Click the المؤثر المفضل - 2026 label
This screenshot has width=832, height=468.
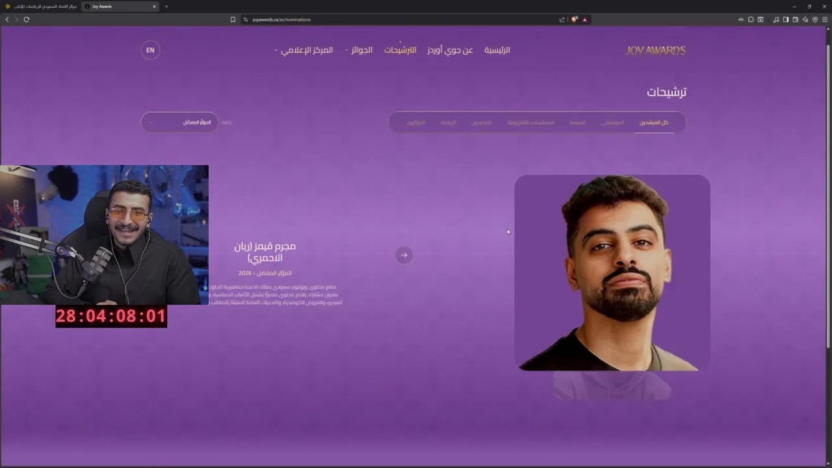(x=265, y=273)
